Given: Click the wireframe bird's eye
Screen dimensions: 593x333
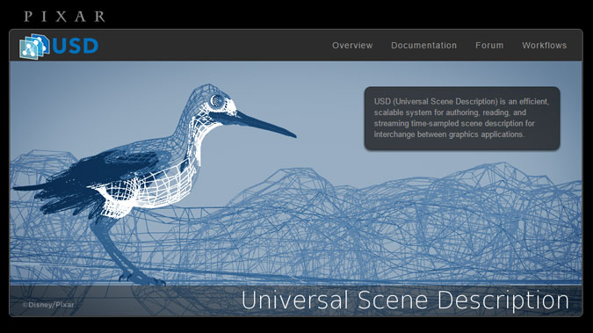Looking at the screenshot, I should coord(217,101).
